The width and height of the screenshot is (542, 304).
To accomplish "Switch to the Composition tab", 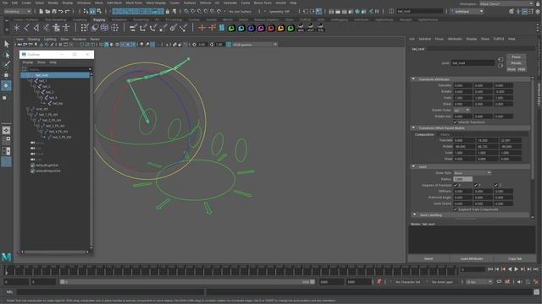I will 424,134.
